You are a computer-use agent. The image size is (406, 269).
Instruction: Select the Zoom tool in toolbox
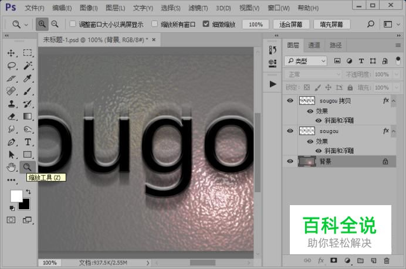click(28, 168)
